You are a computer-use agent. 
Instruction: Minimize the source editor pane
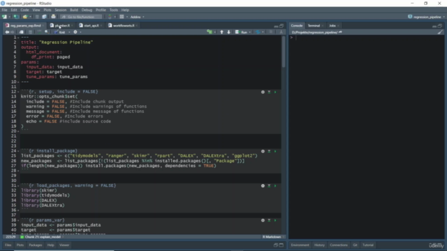point(276,26)
